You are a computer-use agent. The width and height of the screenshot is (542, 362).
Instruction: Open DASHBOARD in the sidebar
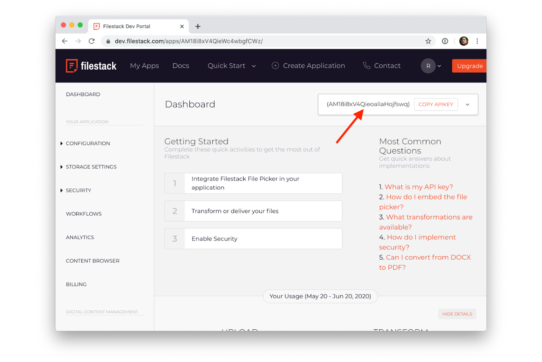click(x=83, y=94)
